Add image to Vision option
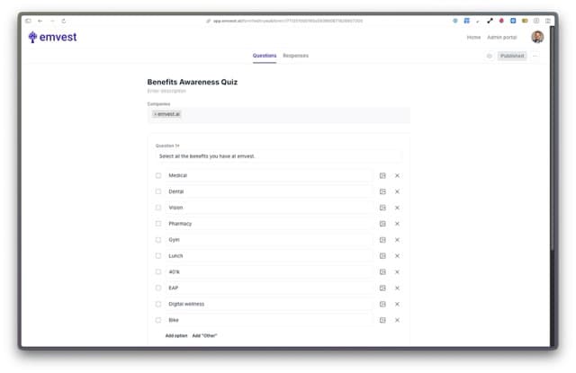This screenshot has height=373, width=576. (x=382, y=208)
